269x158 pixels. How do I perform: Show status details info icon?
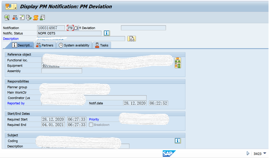click(107, 33)
